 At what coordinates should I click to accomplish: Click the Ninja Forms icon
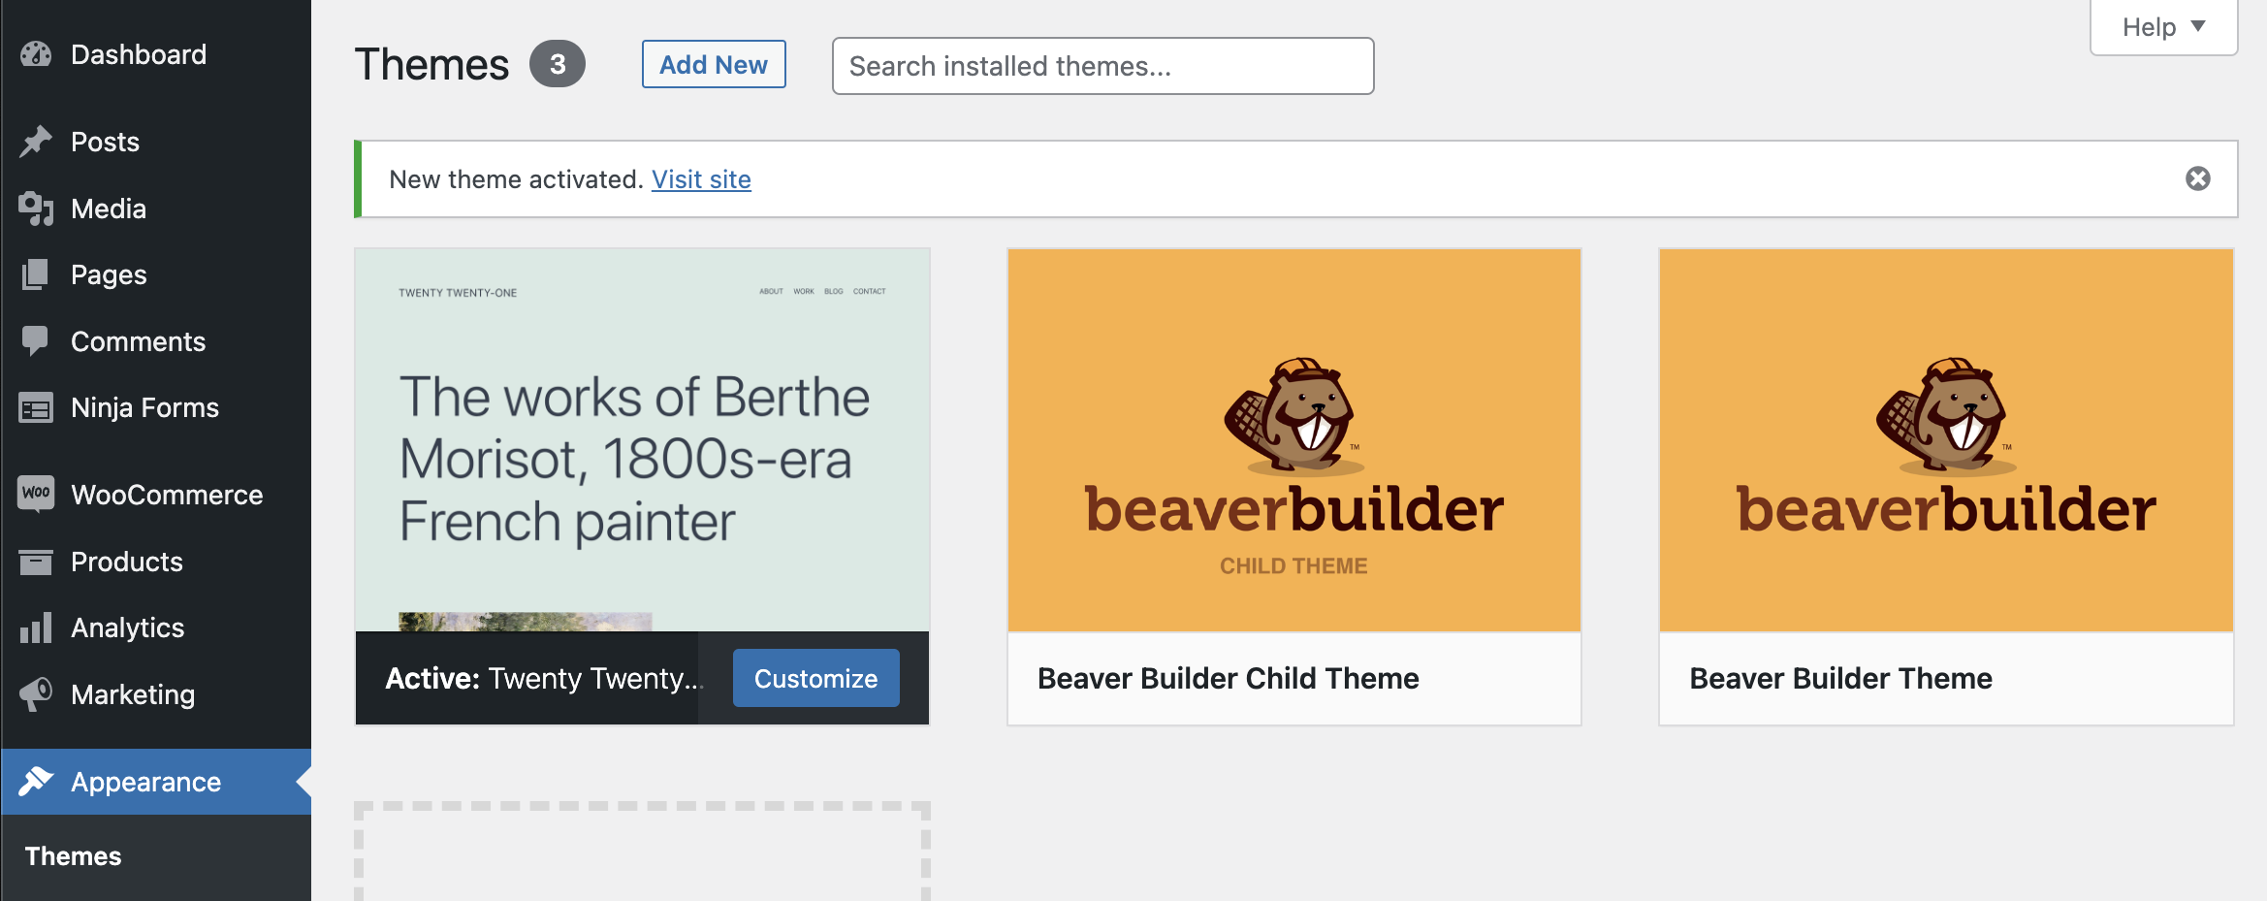36,408
